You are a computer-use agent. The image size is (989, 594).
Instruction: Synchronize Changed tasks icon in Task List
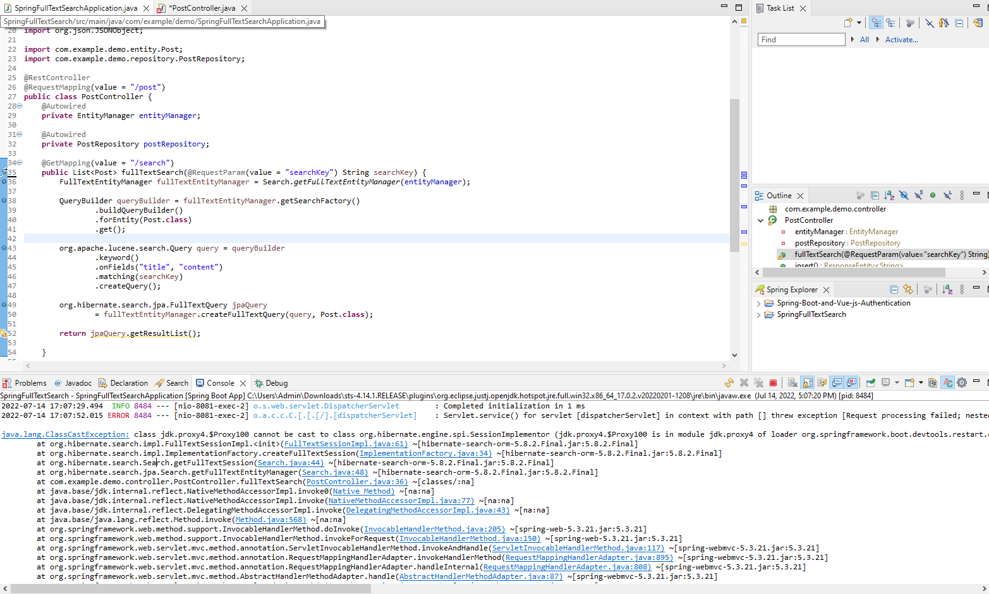click(x=978, y=23)
